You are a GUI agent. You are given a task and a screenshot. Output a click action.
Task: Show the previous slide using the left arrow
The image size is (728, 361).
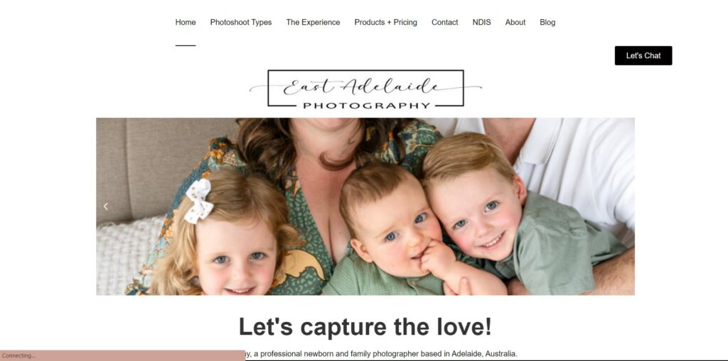click(x=105, y=206)
